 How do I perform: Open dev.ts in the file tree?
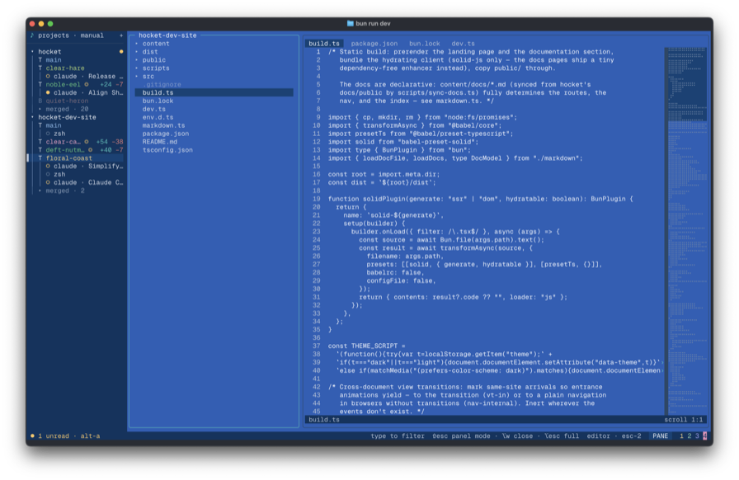(153, 109)
